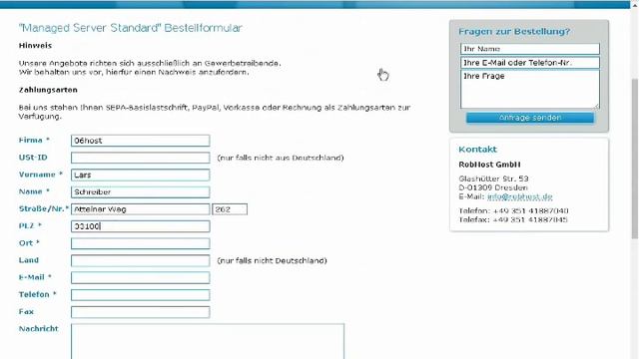
Task: Click the 'Glashütter Str. 53' address text
Action: (493, 179)
